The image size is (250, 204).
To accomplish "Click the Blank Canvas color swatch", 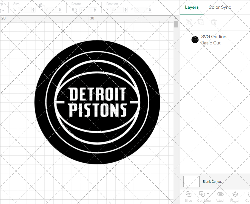I will pos(191,181).
